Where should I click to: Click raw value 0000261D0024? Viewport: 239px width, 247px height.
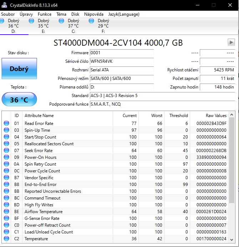(x=211, y=211)
